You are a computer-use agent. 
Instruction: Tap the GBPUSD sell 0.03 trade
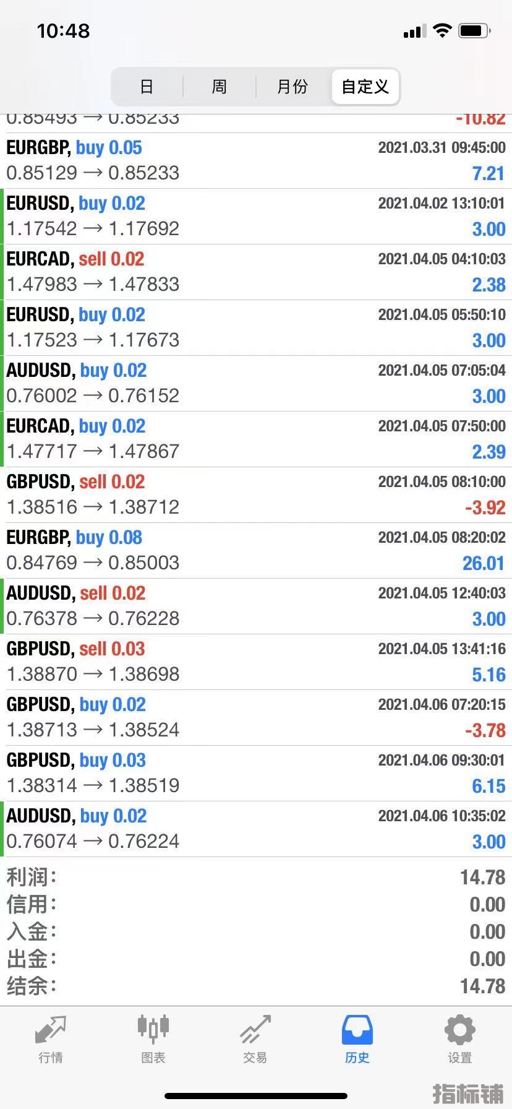coord(256,662)
